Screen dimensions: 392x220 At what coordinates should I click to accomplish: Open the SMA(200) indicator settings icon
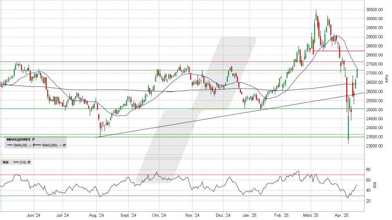(64, 145)
